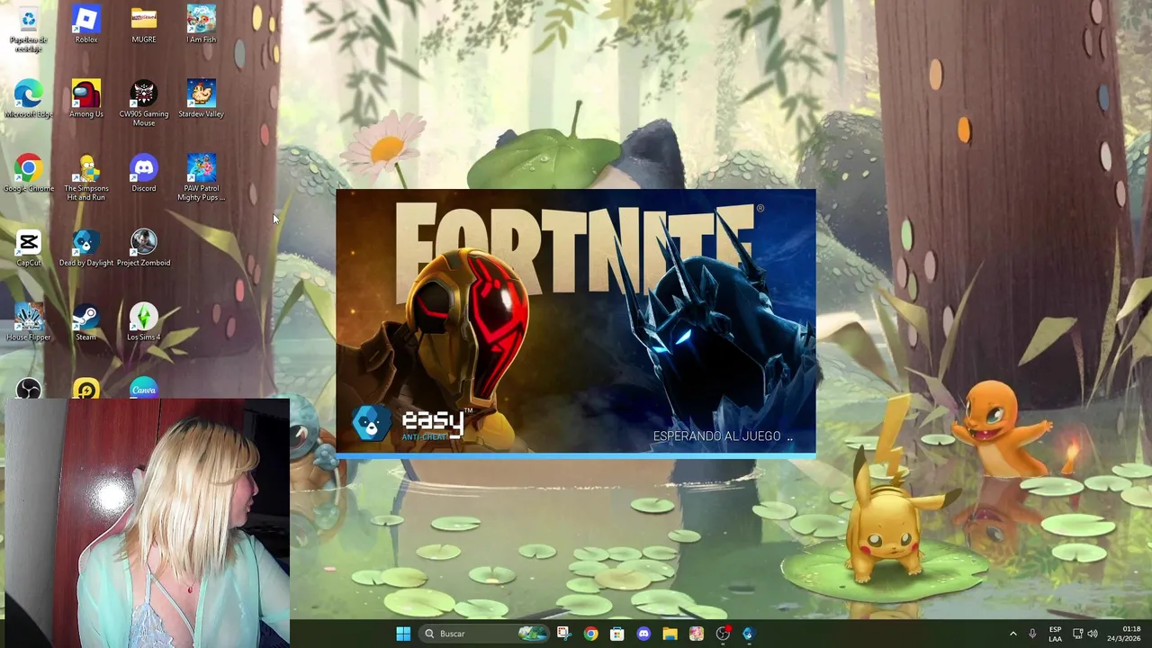Click the Fortnite loading progress bar
This screenshot has width=1152, height=648.
(x=576, y=455)
